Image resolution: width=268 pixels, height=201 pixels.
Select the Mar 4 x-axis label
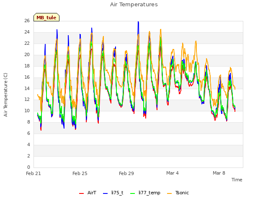coord(173,173)
